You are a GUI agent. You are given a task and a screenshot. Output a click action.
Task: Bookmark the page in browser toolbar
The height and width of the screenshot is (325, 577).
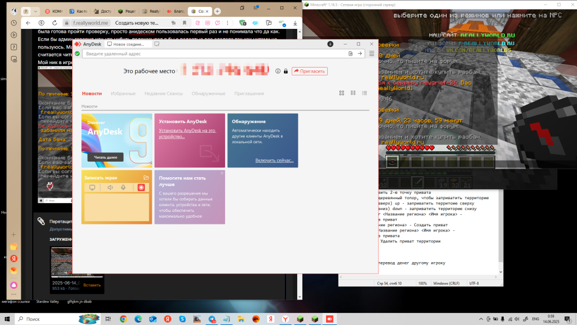pyautogui.click(x=185, y=23)
